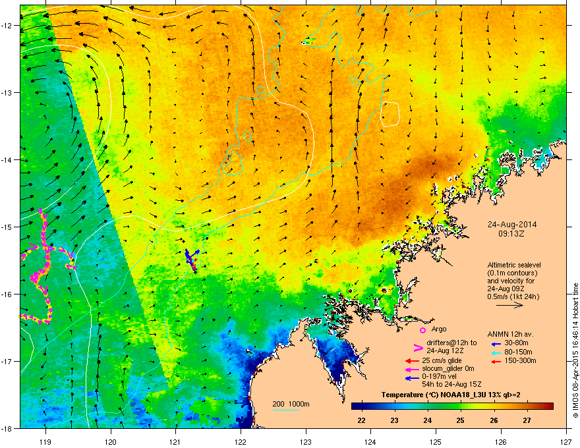This screenshot has width=580, height=448.
Task: Click the magenta Argo circle legend symbol
Action: tap(422, 330)
